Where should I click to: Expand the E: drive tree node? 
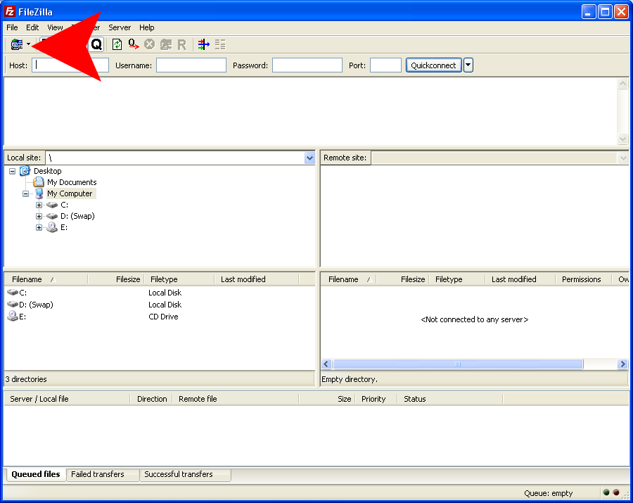pos(39,228)
